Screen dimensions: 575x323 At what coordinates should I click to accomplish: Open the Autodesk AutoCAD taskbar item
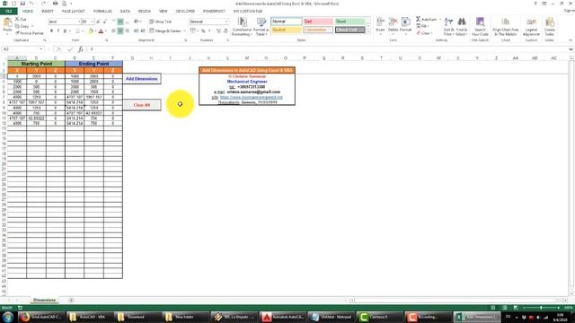[x=283, y=317]
